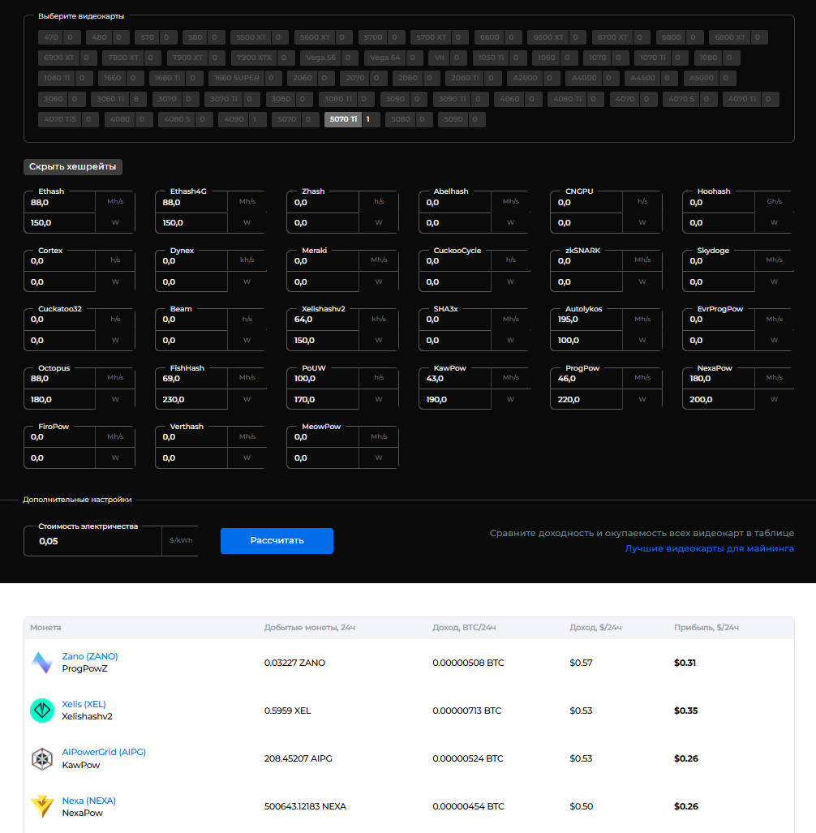Open the Zano (ZANO) coin link
The height and width of the screenshot is (833, 816).
click(x=89, y=656)
